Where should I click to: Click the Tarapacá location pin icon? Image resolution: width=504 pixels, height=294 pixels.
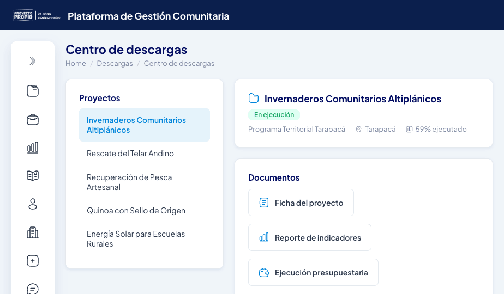tap(358, 130)
